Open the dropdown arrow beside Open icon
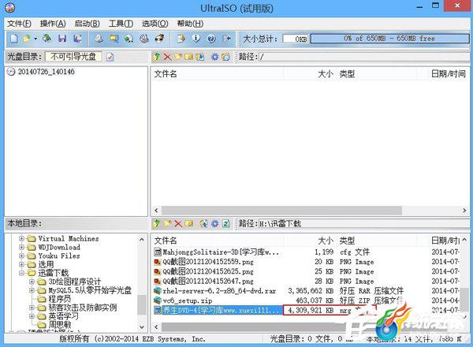The image size is (473, 347). [x=35, y=39]
